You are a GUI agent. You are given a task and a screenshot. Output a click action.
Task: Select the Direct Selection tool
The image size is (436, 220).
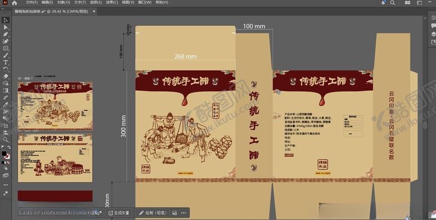click(x=5, y=27)
